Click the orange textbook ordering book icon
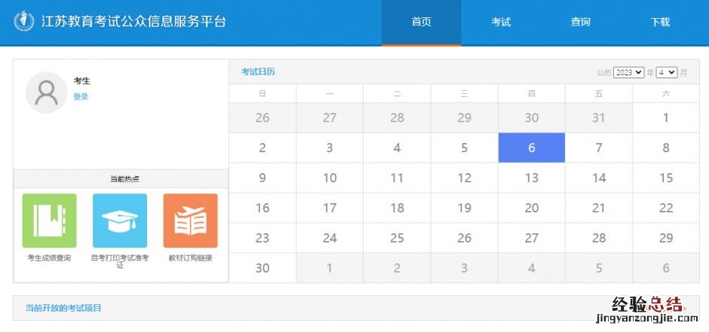709x332 pixels. [190, 221]
